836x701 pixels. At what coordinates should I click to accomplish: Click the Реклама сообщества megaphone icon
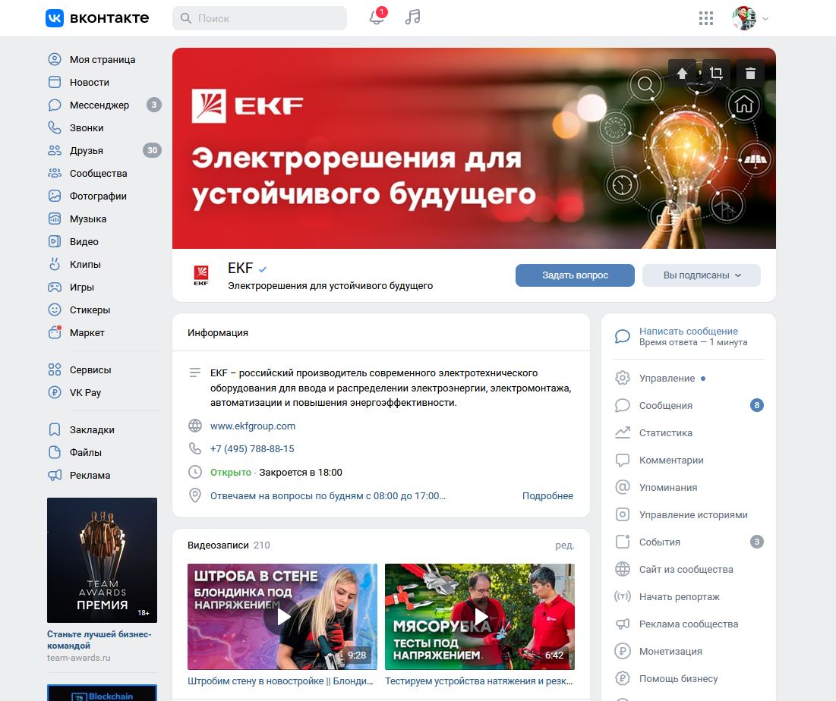[622, 624]
